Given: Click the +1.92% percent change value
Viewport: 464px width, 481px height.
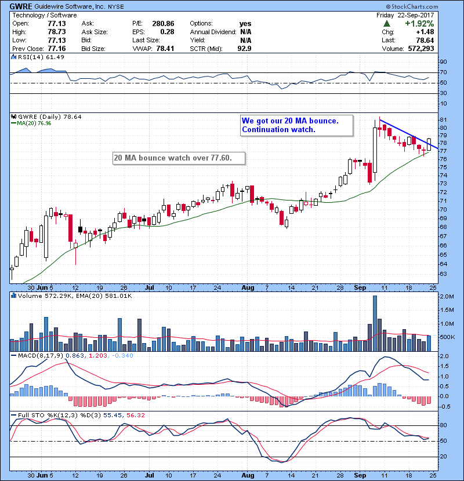Looking at the screenshot, I should (419, 24).
